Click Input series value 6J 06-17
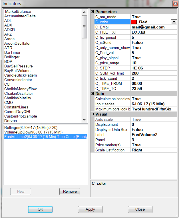Image resolution: width=179 pixels, height=218 pixels. (x=154, y=104)
